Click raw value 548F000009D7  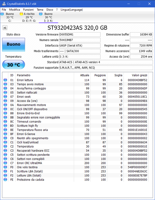(x=138, y=167)
